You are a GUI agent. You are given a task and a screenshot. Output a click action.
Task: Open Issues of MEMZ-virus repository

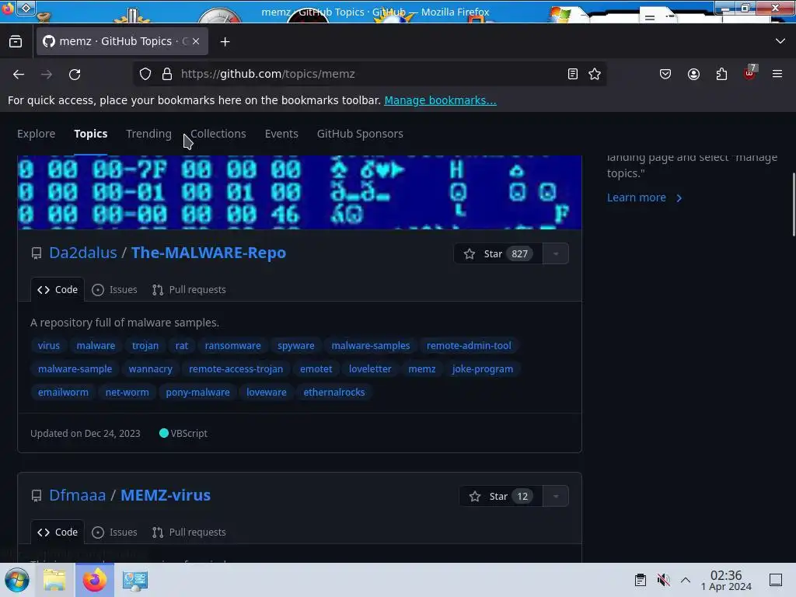(115, 532)
